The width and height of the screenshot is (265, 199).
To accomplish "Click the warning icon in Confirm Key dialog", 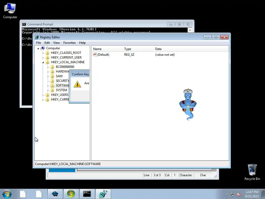I will [77, 84].
